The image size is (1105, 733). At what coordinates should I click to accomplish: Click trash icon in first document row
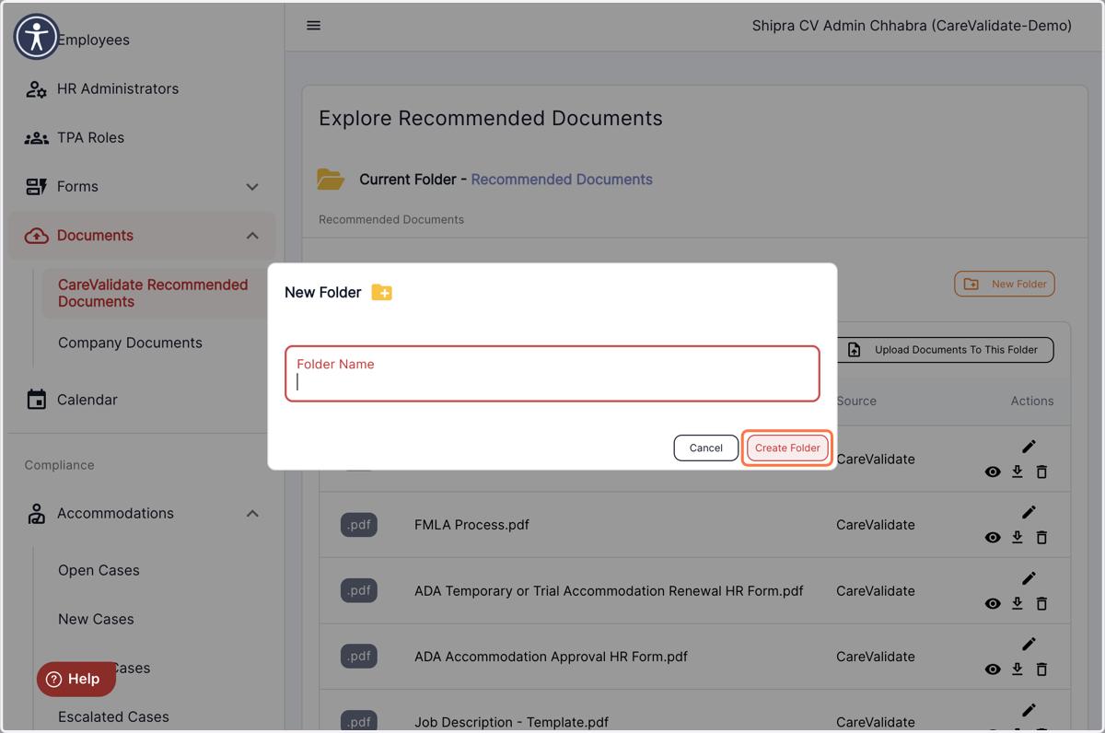1041,471
